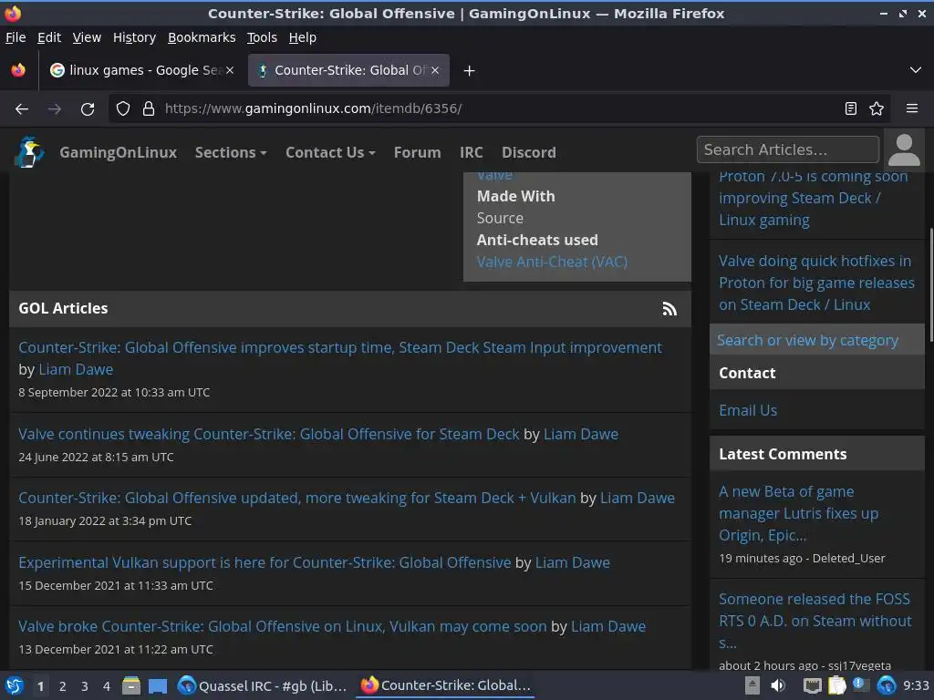The width and height of the screenshot is (934, 700).
Task: Expand the Contact Us dropdown menu
Action: pyautogui.click(x=330, y=152)
